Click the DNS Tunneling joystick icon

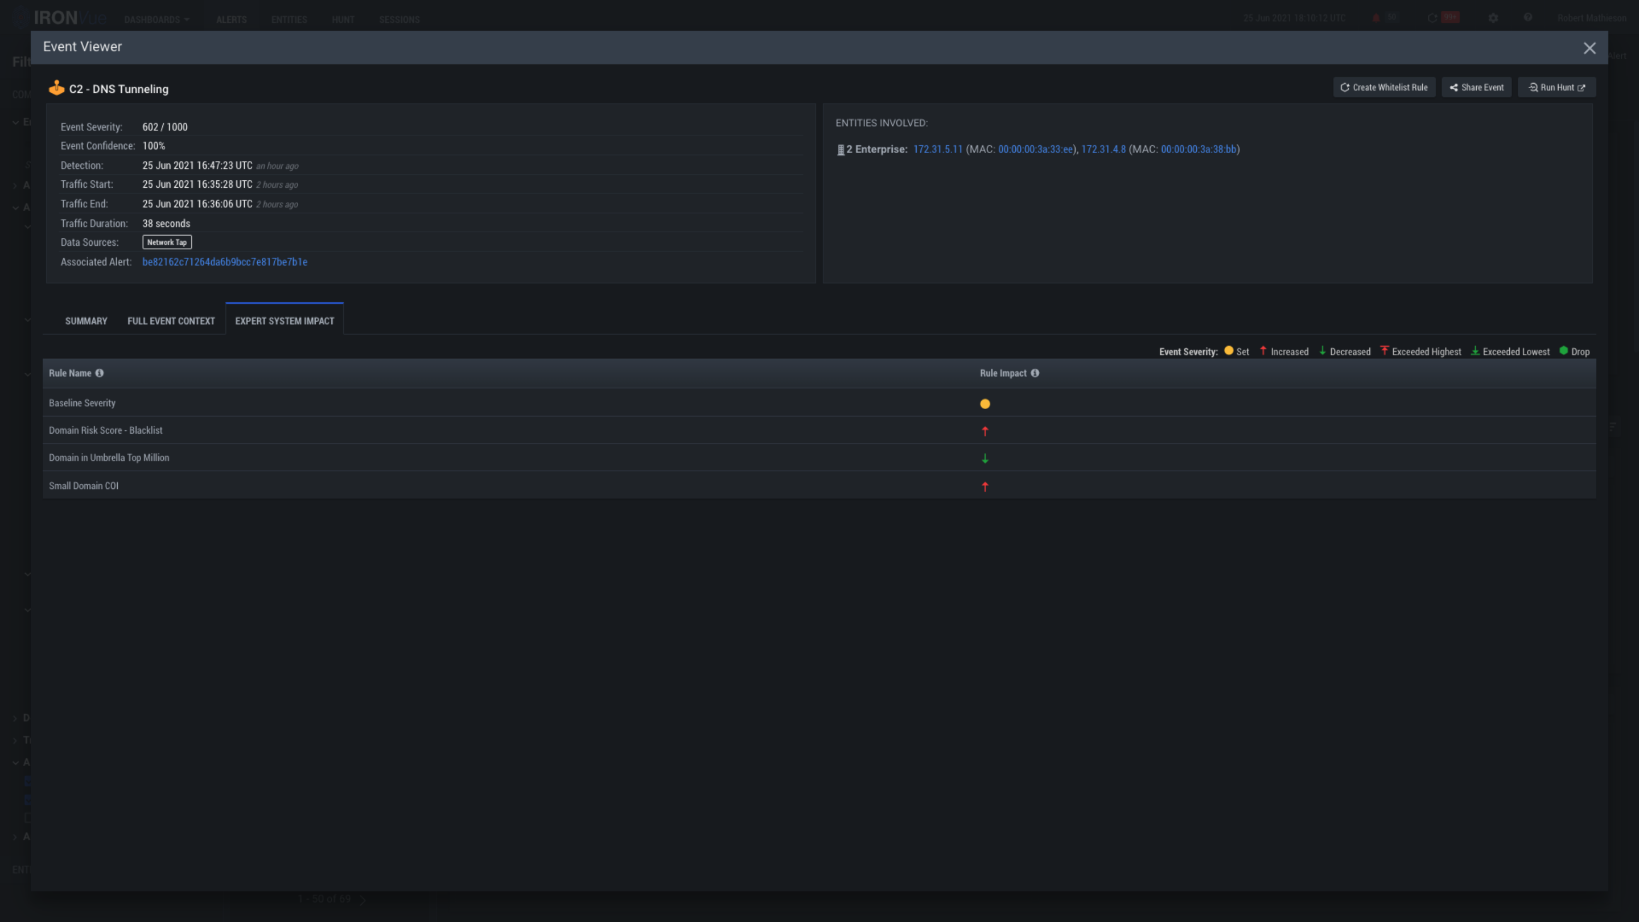pos(57,88)
